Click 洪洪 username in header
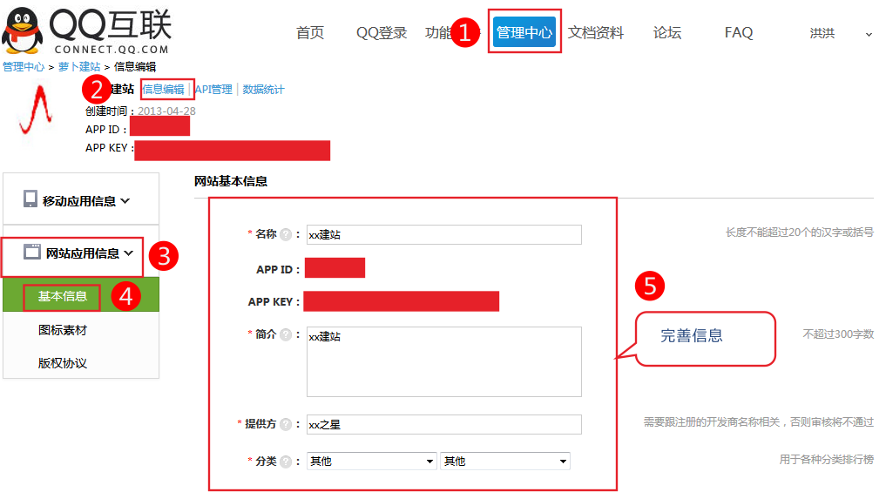This screenshot has width=886, height=492. (822, 33)
